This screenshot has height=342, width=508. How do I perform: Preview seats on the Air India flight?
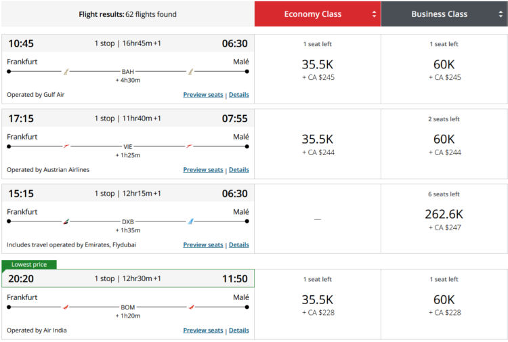203,330
